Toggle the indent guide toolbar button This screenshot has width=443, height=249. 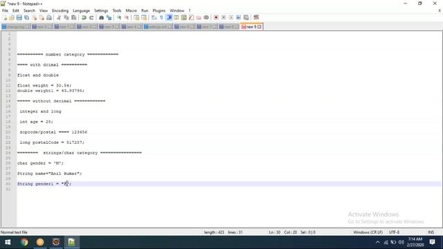pos(169,17)
